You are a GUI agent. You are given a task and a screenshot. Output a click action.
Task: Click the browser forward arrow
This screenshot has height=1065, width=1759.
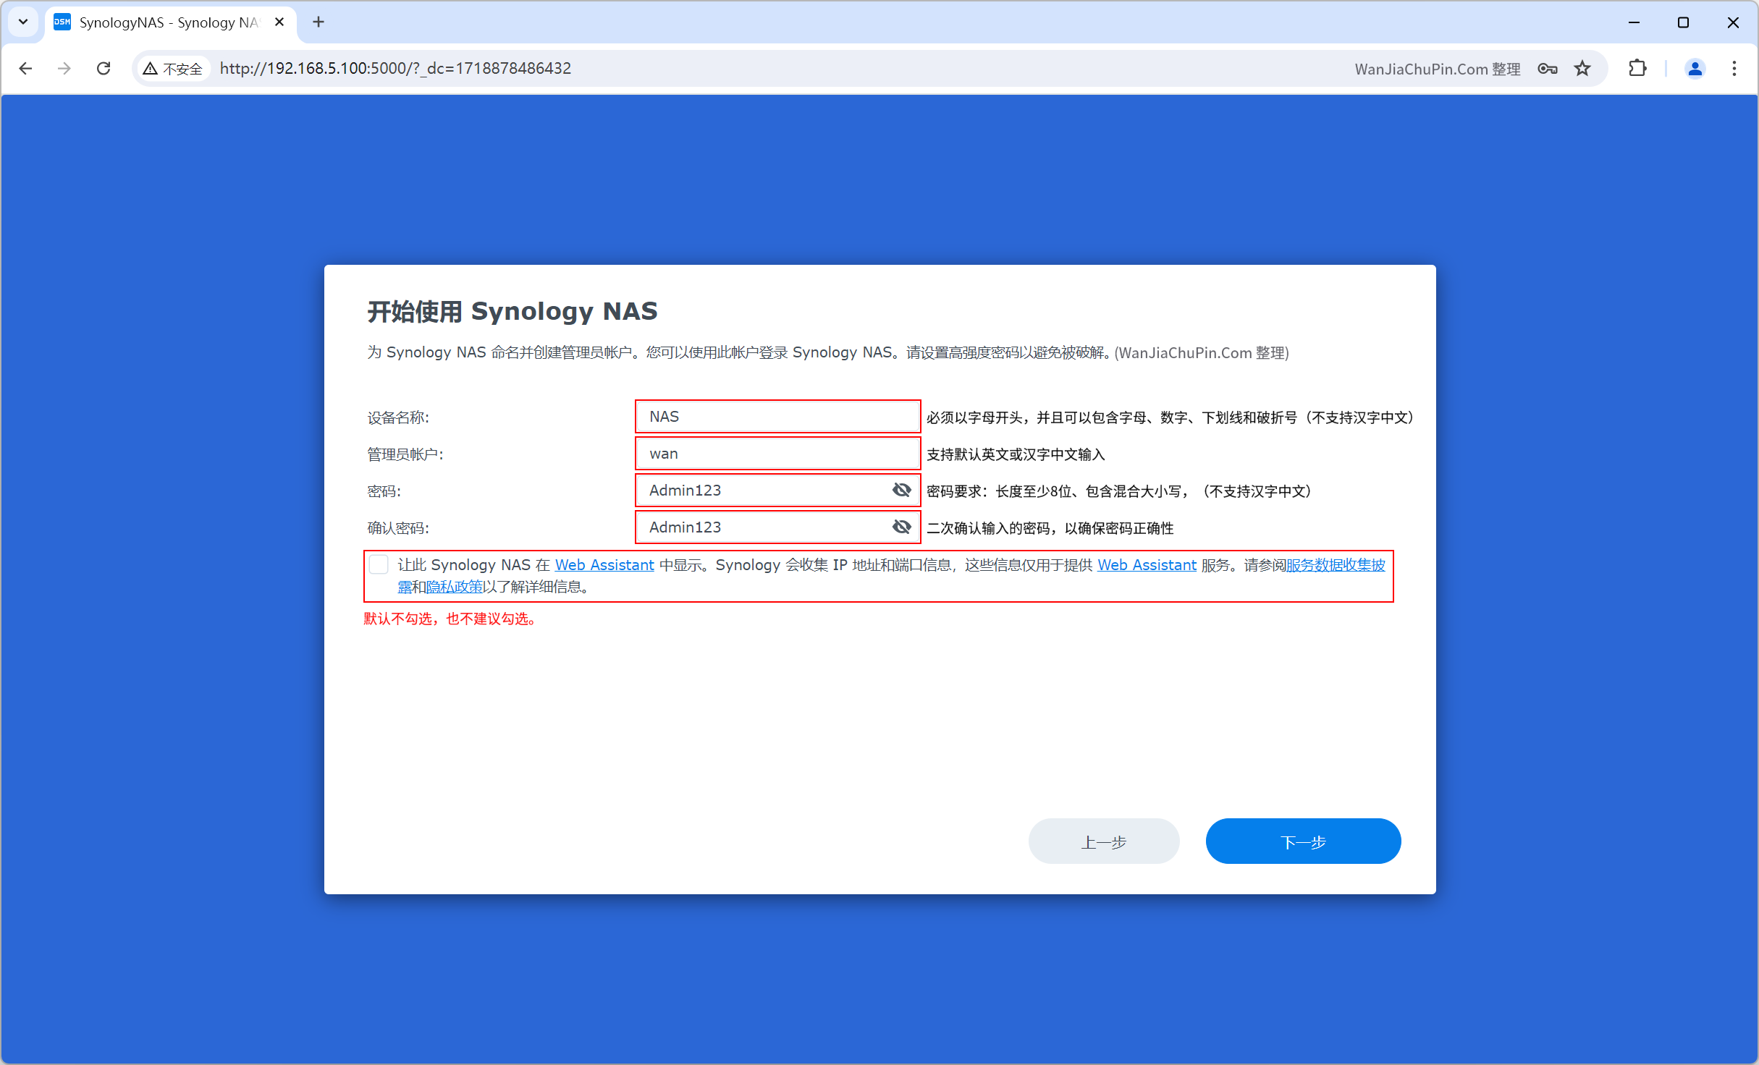click(x=64, y=68)
